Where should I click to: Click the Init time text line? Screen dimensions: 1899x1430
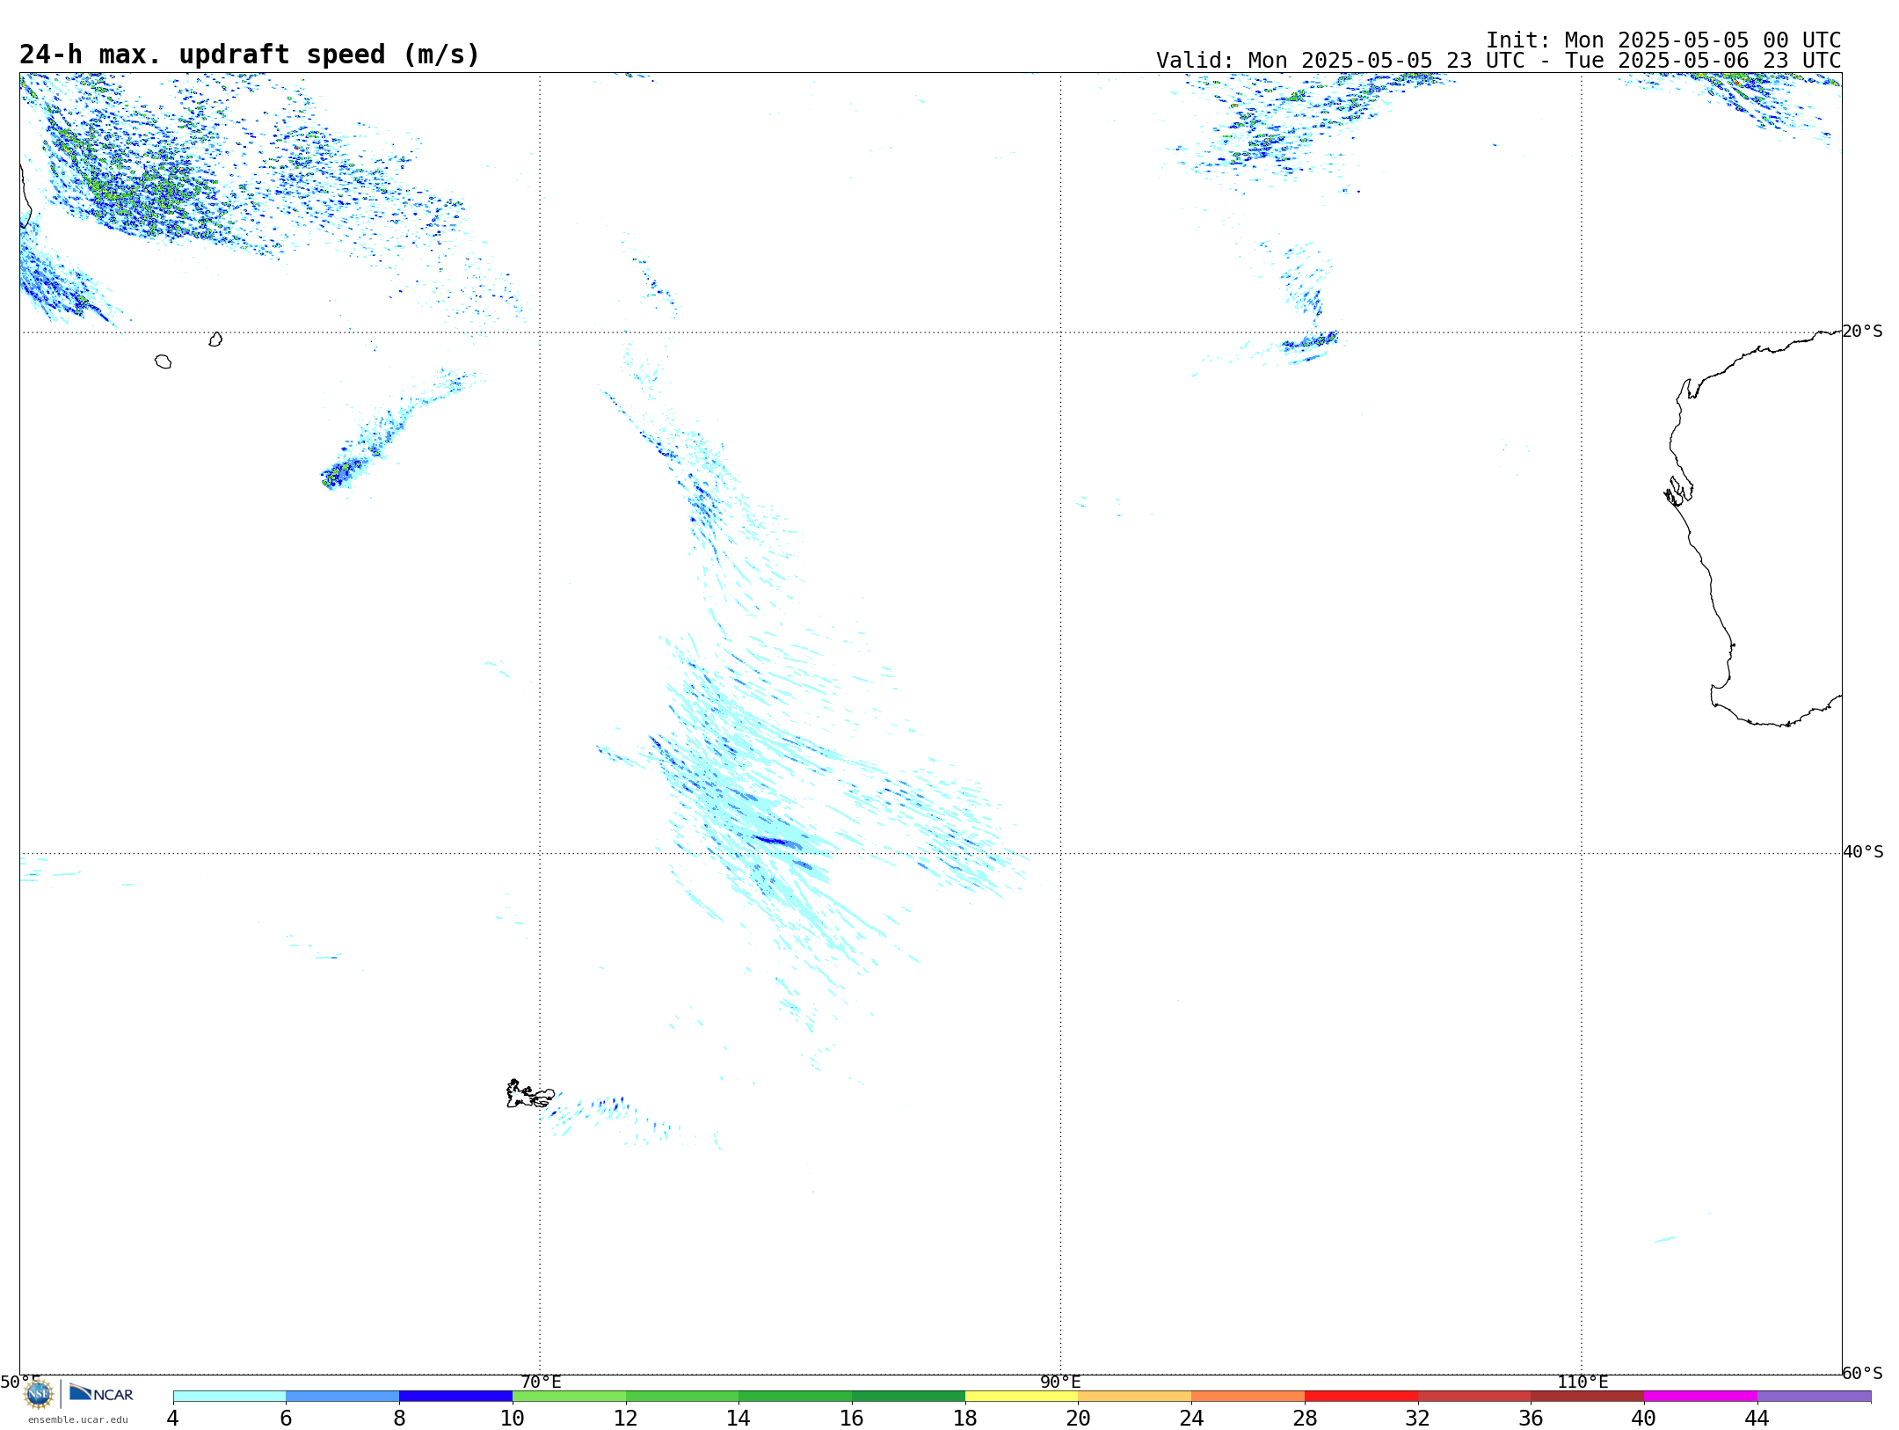tap(1663, 40)
